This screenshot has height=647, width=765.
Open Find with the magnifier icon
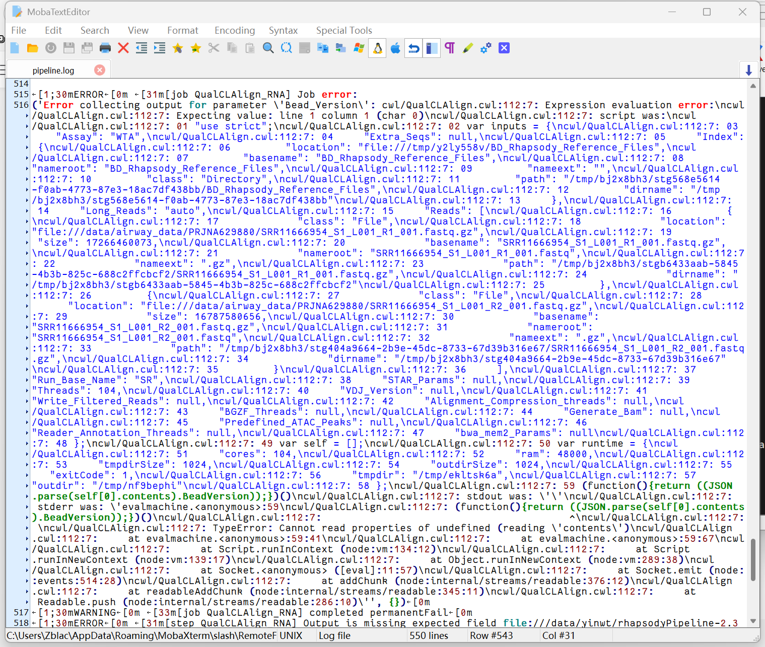pos(268,48)
